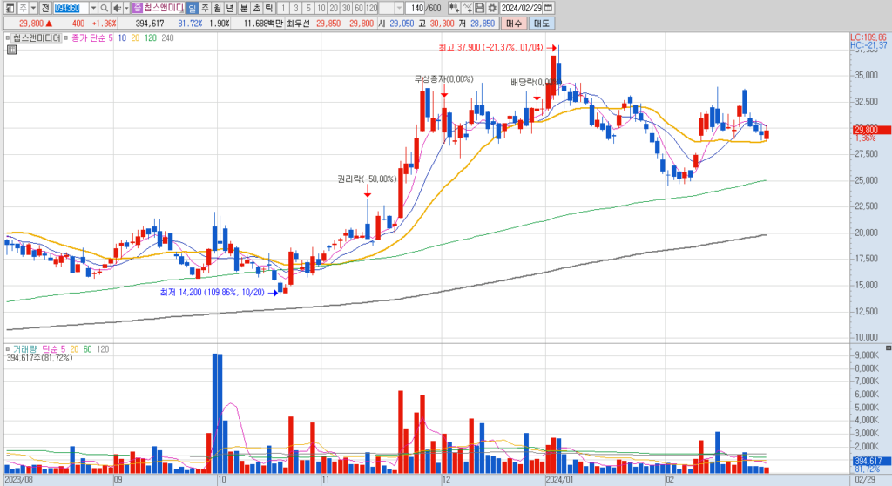Click volume 60 average label
The width and height of the screenshot is (892, 486).
[88, 349]
